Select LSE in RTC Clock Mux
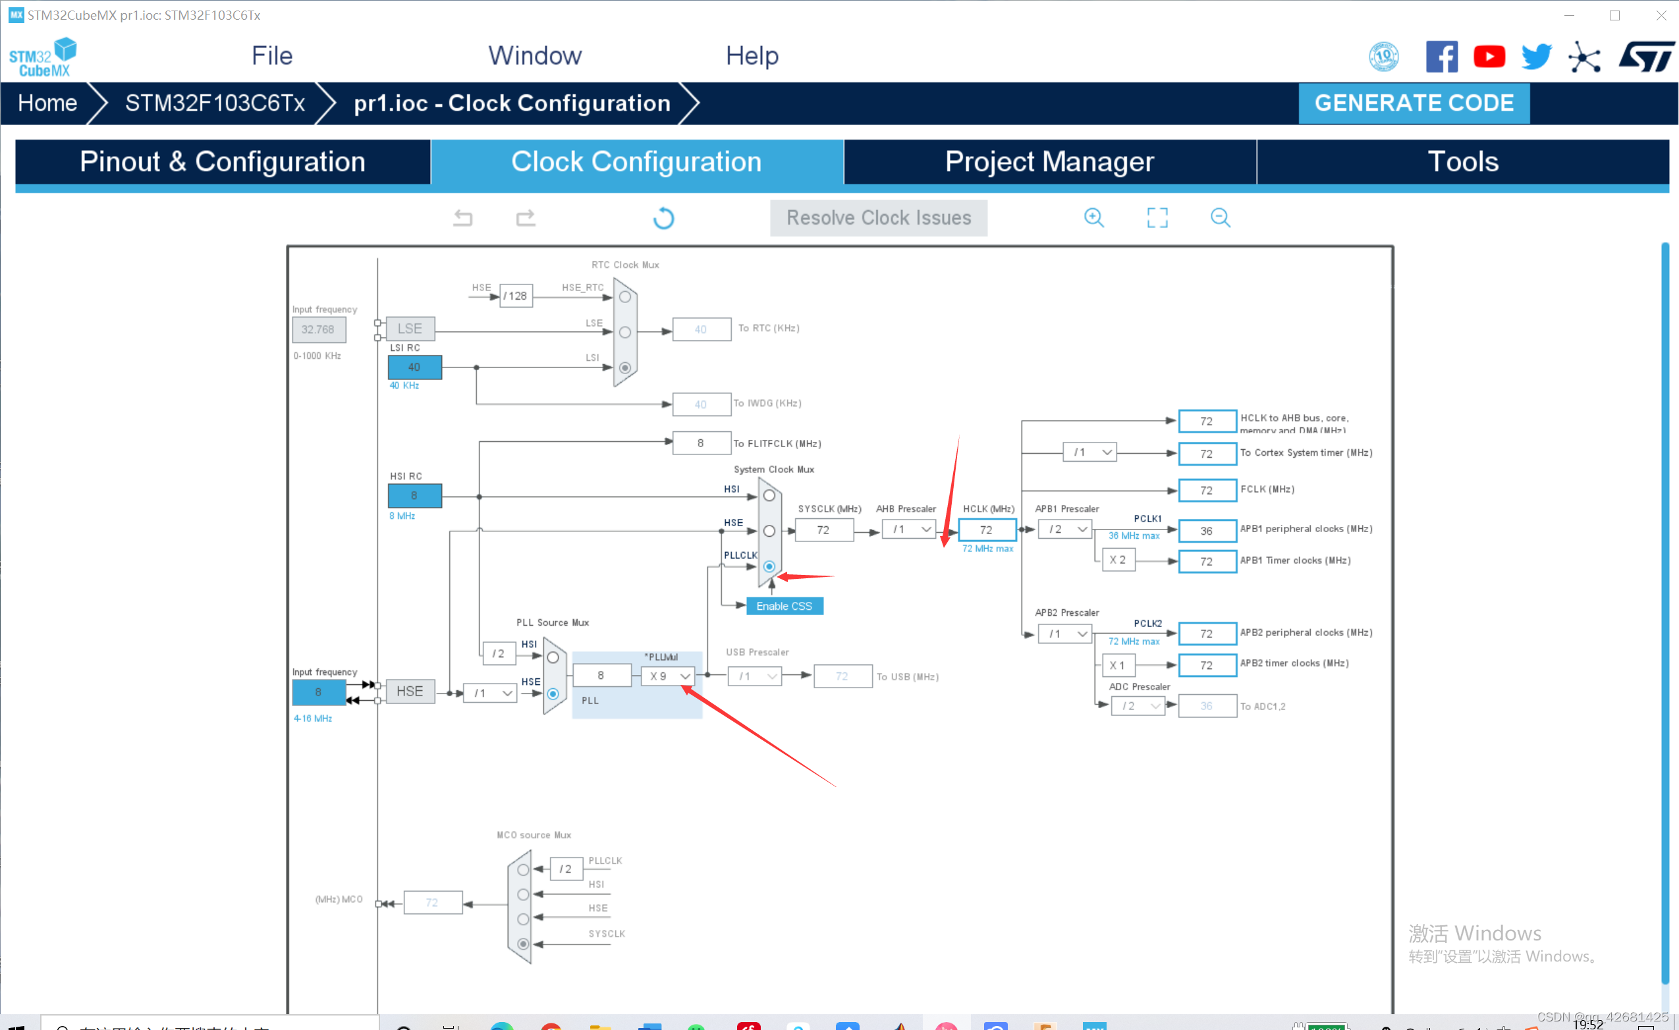Image resolution: width=1679 pixels, height=1030 pixels. tap(625, 333)
